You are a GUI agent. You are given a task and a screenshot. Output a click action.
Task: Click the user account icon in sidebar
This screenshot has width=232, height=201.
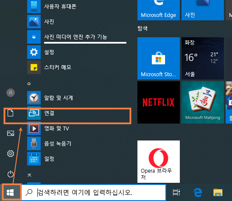click(x=11, y=93)
